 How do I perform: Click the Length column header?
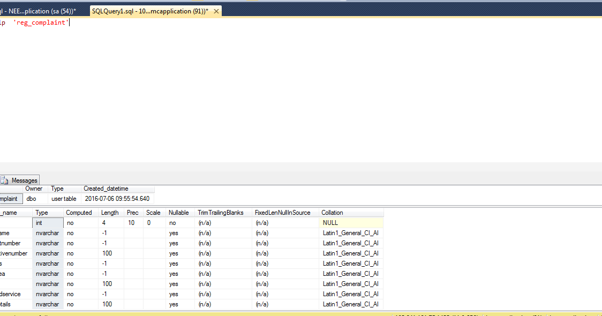point(110,212)
